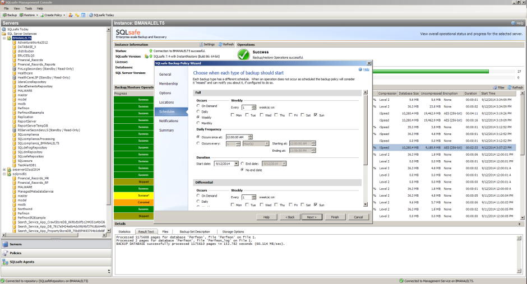This screenshot has width=527, height=284.
Task: Click the Create Policy toolbar icon
Action: click(42, 15)
